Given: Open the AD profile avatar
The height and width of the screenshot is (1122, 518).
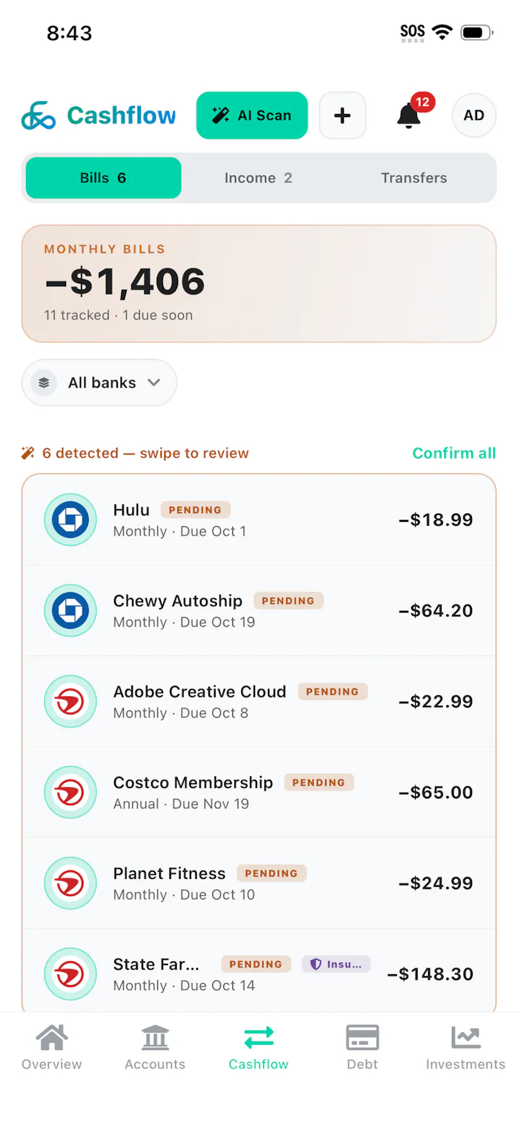Looking at the screenshot, I should click(x=474, y=115).
